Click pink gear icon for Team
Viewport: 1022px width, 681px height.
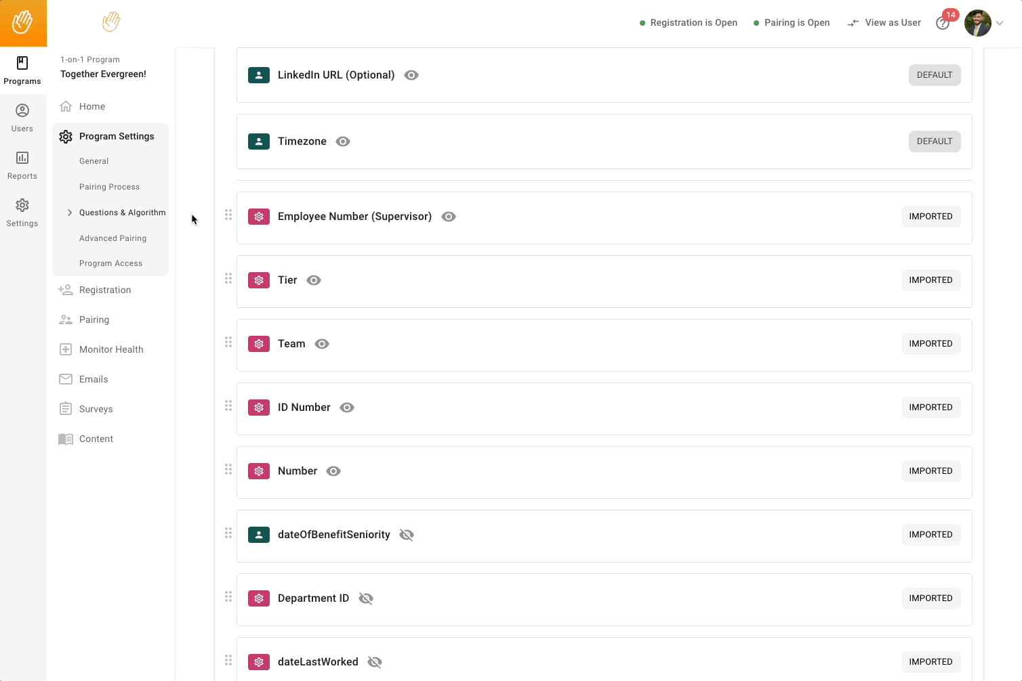coord(259,344)
